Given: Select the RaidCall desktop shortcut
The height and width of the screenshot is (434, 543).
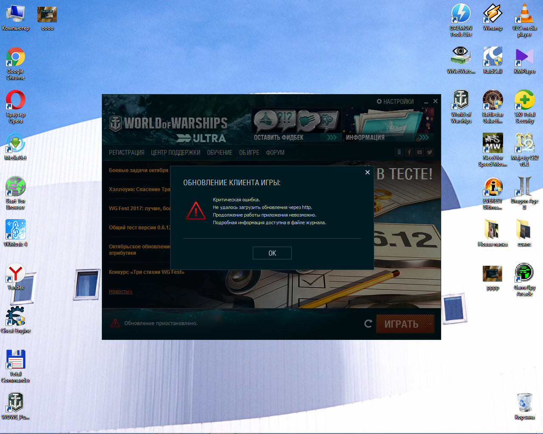Looking at the screenshot, I should (493, 60).
